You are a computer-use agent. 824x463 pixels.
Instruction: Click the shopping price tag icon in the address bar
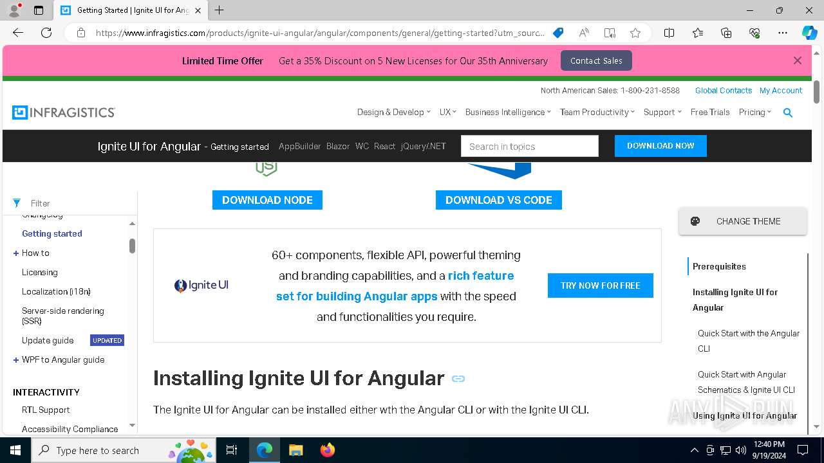click(x=558, y=33)
